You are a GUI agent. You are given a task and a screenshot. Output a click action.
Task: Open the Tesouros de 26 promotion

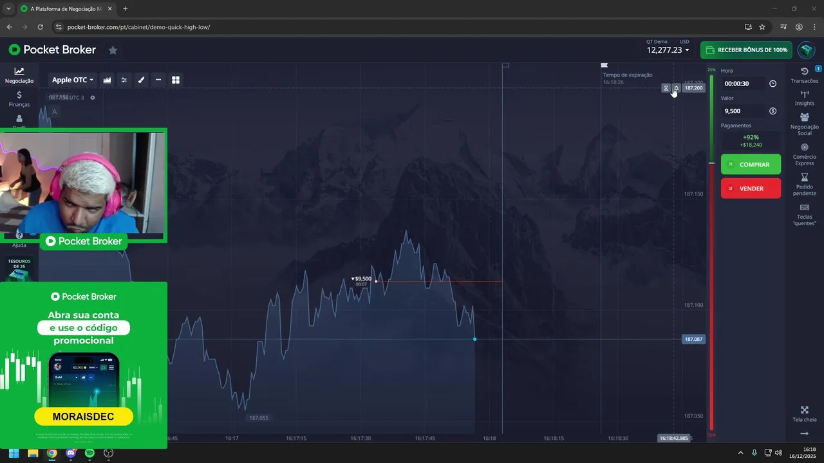coord(19,268)
